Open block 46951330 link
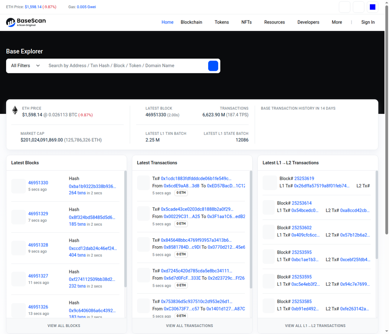 pyautogui.click(x=38, y=183)
